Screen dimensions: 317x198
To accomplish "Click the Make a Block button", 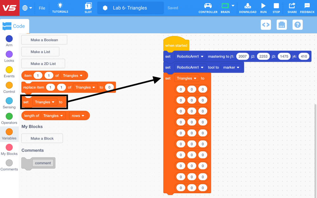I will pos(42,139).
